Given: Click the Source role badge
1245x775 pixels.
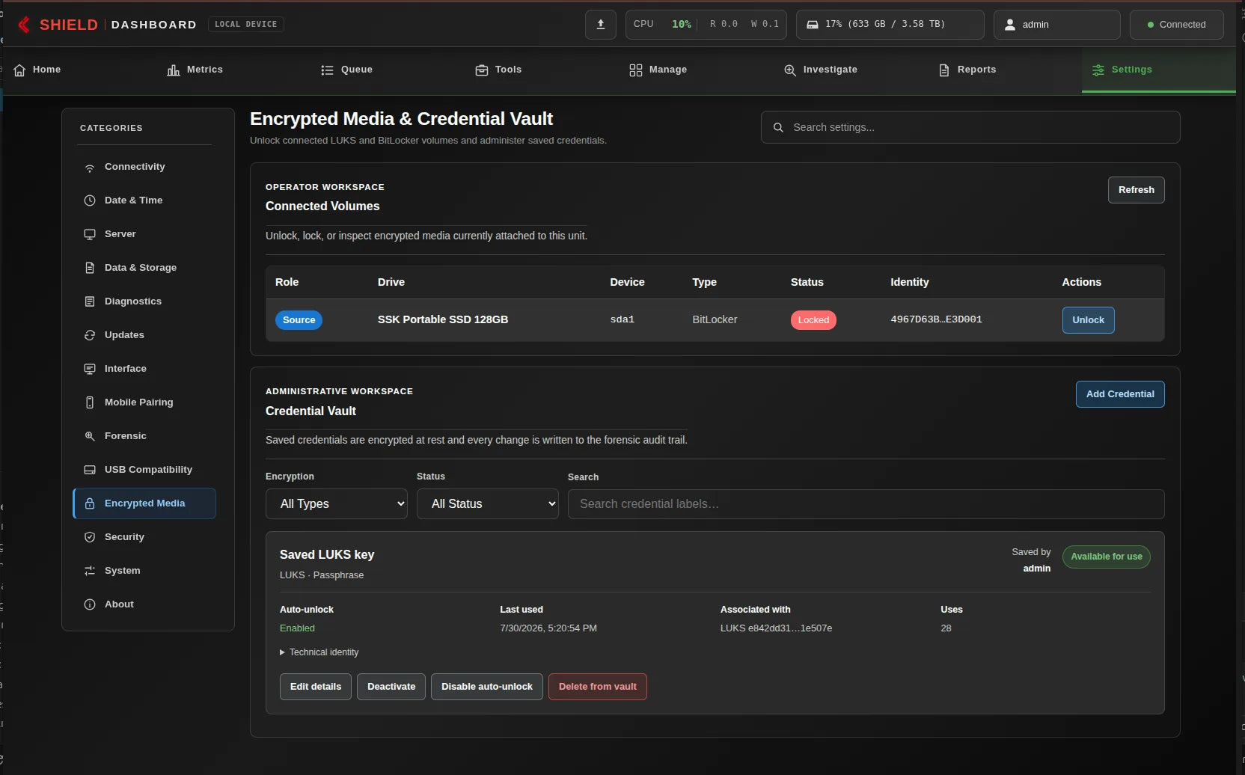Looking at the screenshot, I should (299, 320).
